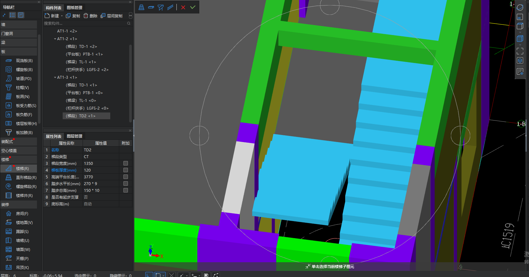Viewport: 529px width, 277px height.
Task: Switch the navigation bar to detail view icon
Action: tap(21, 15)
